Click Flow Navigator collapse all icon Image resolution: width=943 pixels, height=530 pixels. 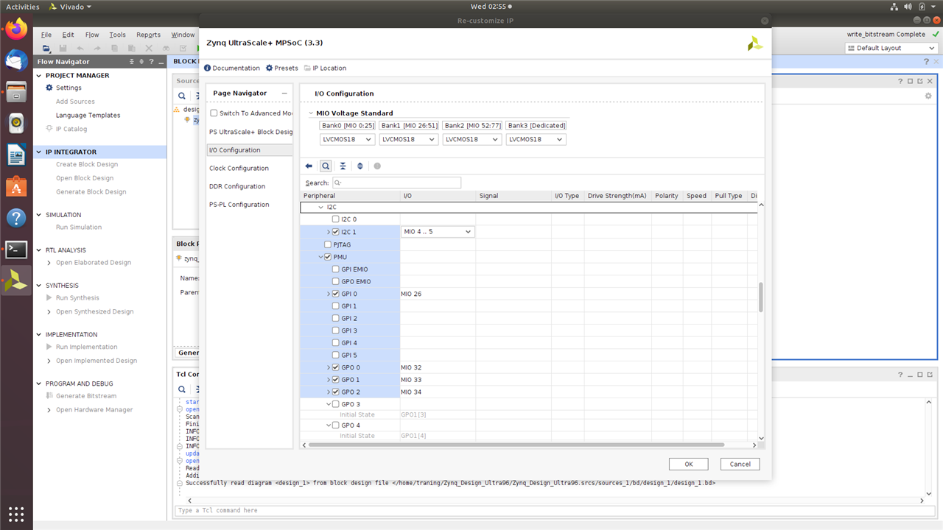click(x=133, y=62)
